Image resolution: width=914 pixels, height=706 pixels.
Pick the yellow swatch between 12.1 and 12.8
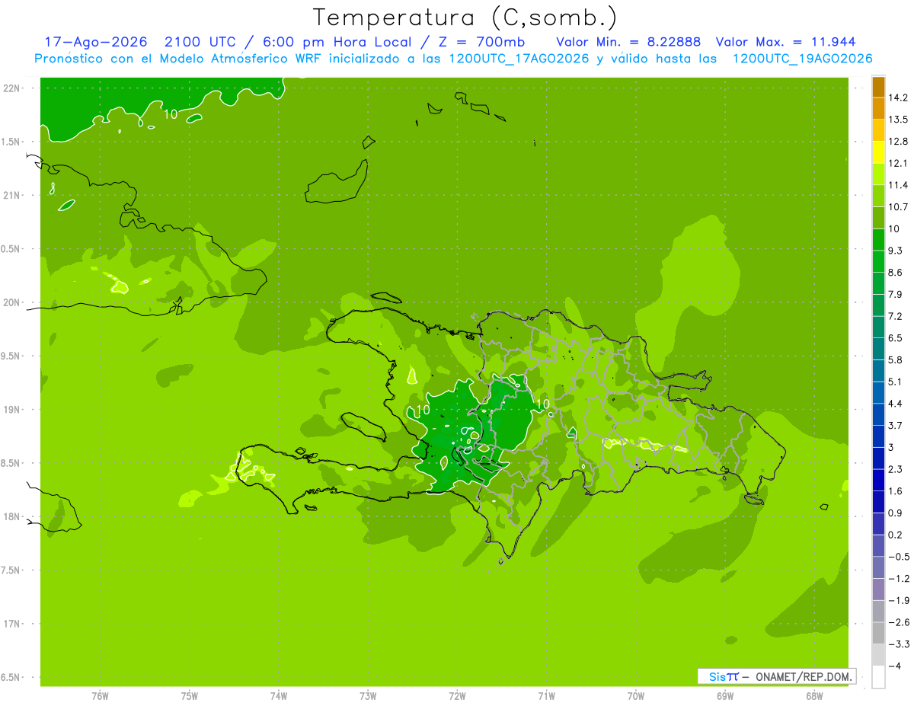pyautogui.click(x=878, y=152)
